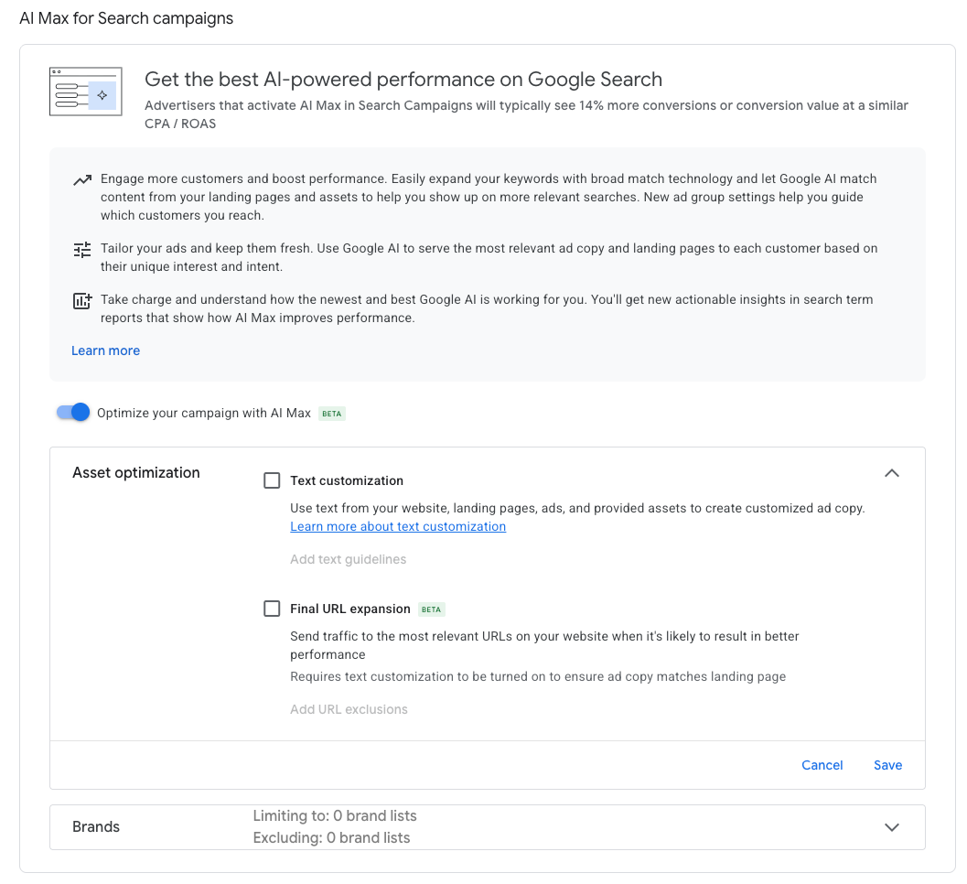Click the AI Max for Search campaigns heading
The width and height of the screenshot is (967, 884).
[x=126, y=17]
